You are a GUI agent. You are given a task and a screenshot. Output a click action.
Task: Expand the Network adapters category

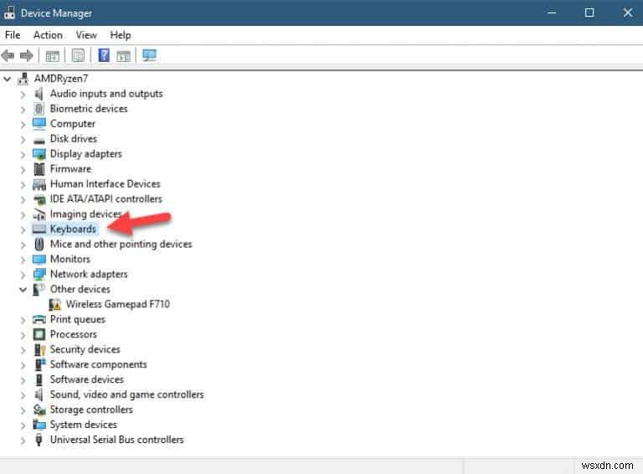pos(23,275)
